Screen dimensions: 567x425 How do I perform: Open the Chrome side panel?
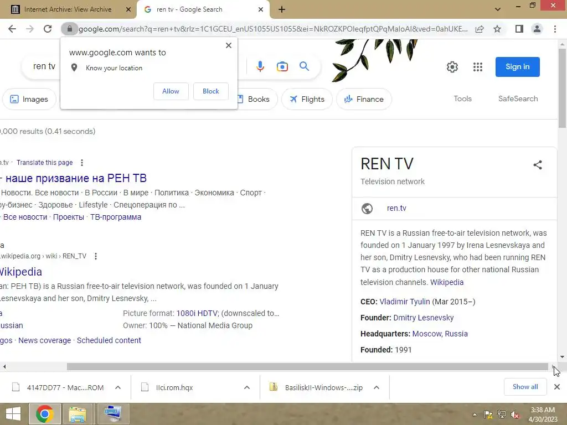point(519,29)
